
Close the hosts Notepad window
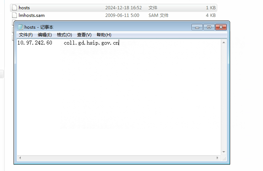tap(221, 27)
